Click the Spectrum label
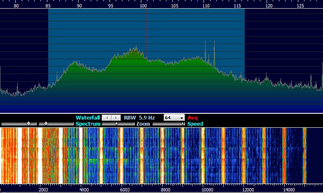 88,124
